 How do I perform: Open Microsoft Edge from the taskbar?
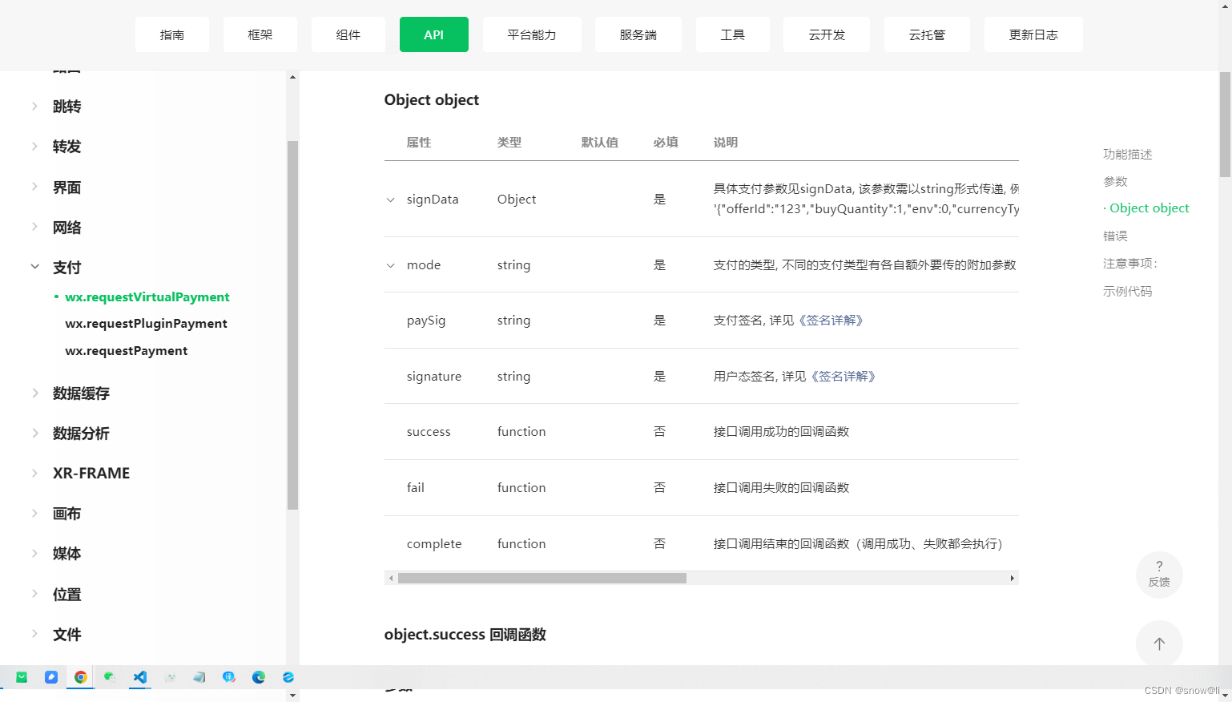259,677
